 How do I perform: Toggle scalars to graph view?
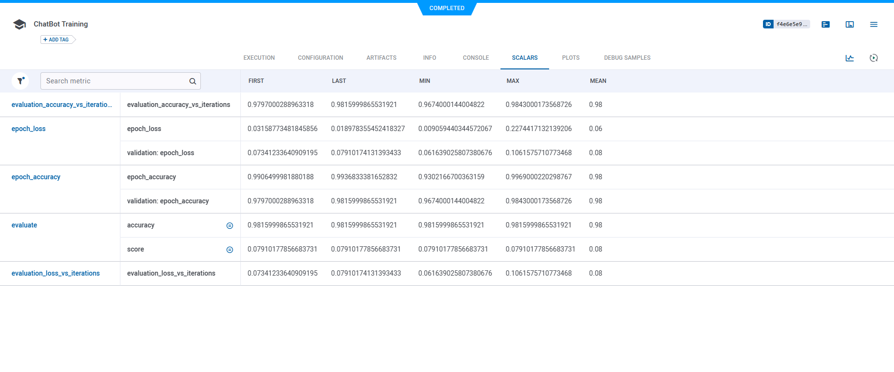tap(850, 58)
